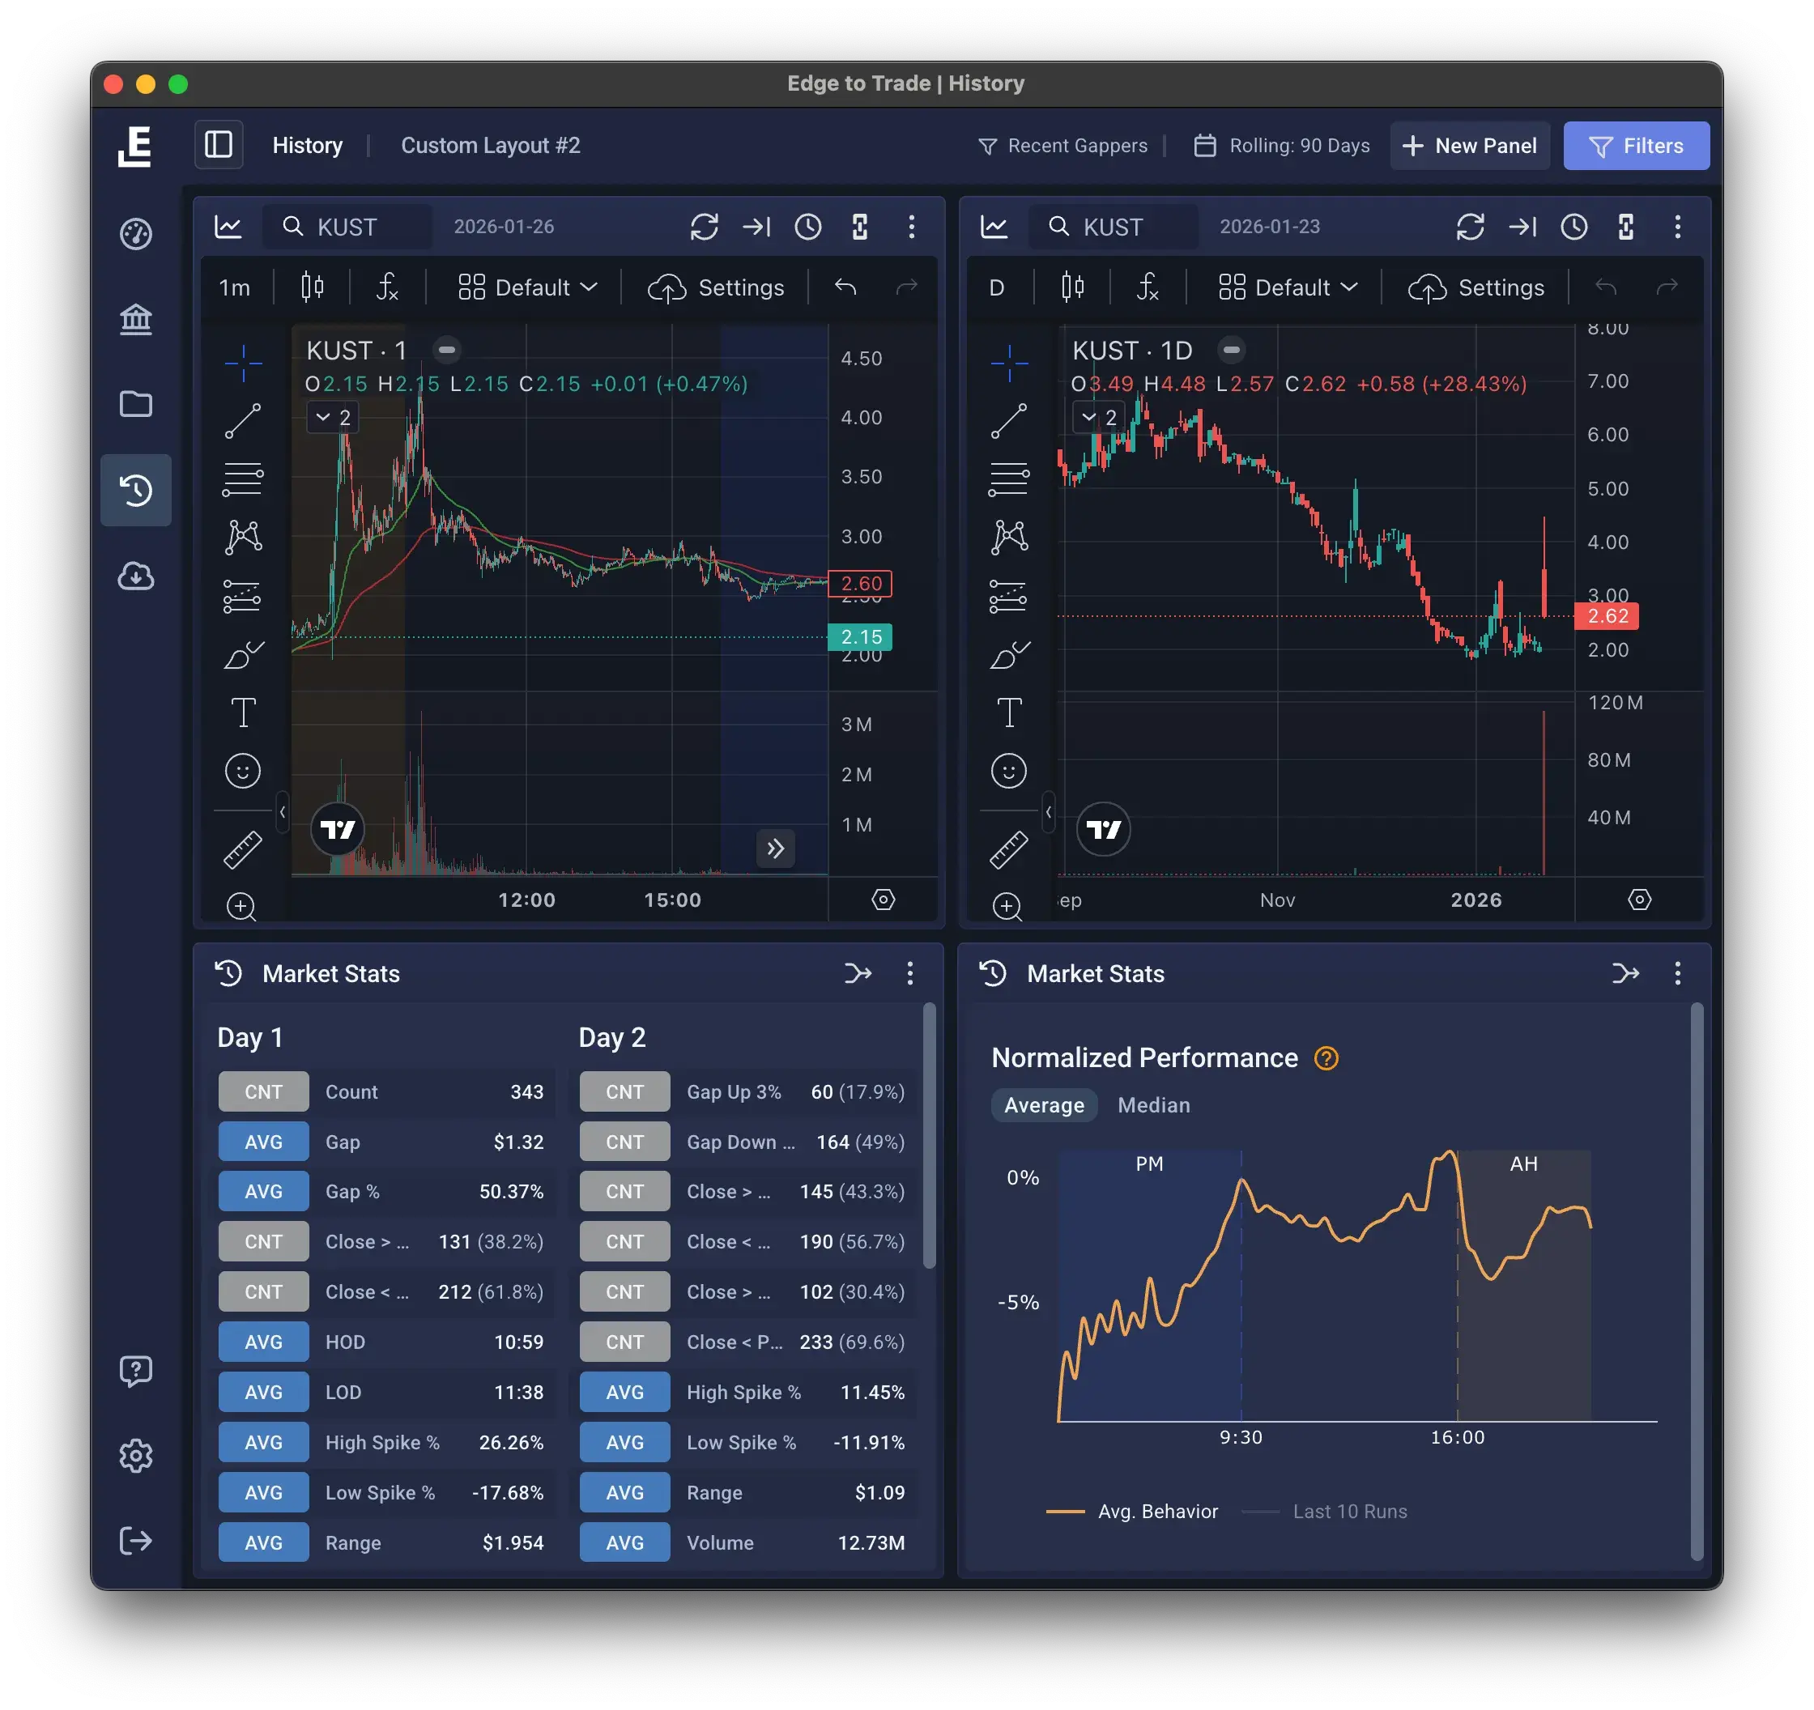
Task: Open the History sidebar icon
Action: pyautogui.click(x=136, y=490)
